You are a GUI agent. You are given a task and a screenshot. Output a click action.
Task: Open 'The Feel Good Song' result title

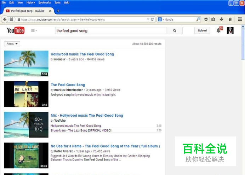click(68, 85)
